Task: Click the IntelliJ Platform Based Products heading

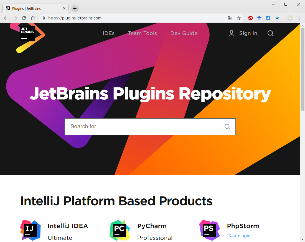Action: tap(116, 201)
